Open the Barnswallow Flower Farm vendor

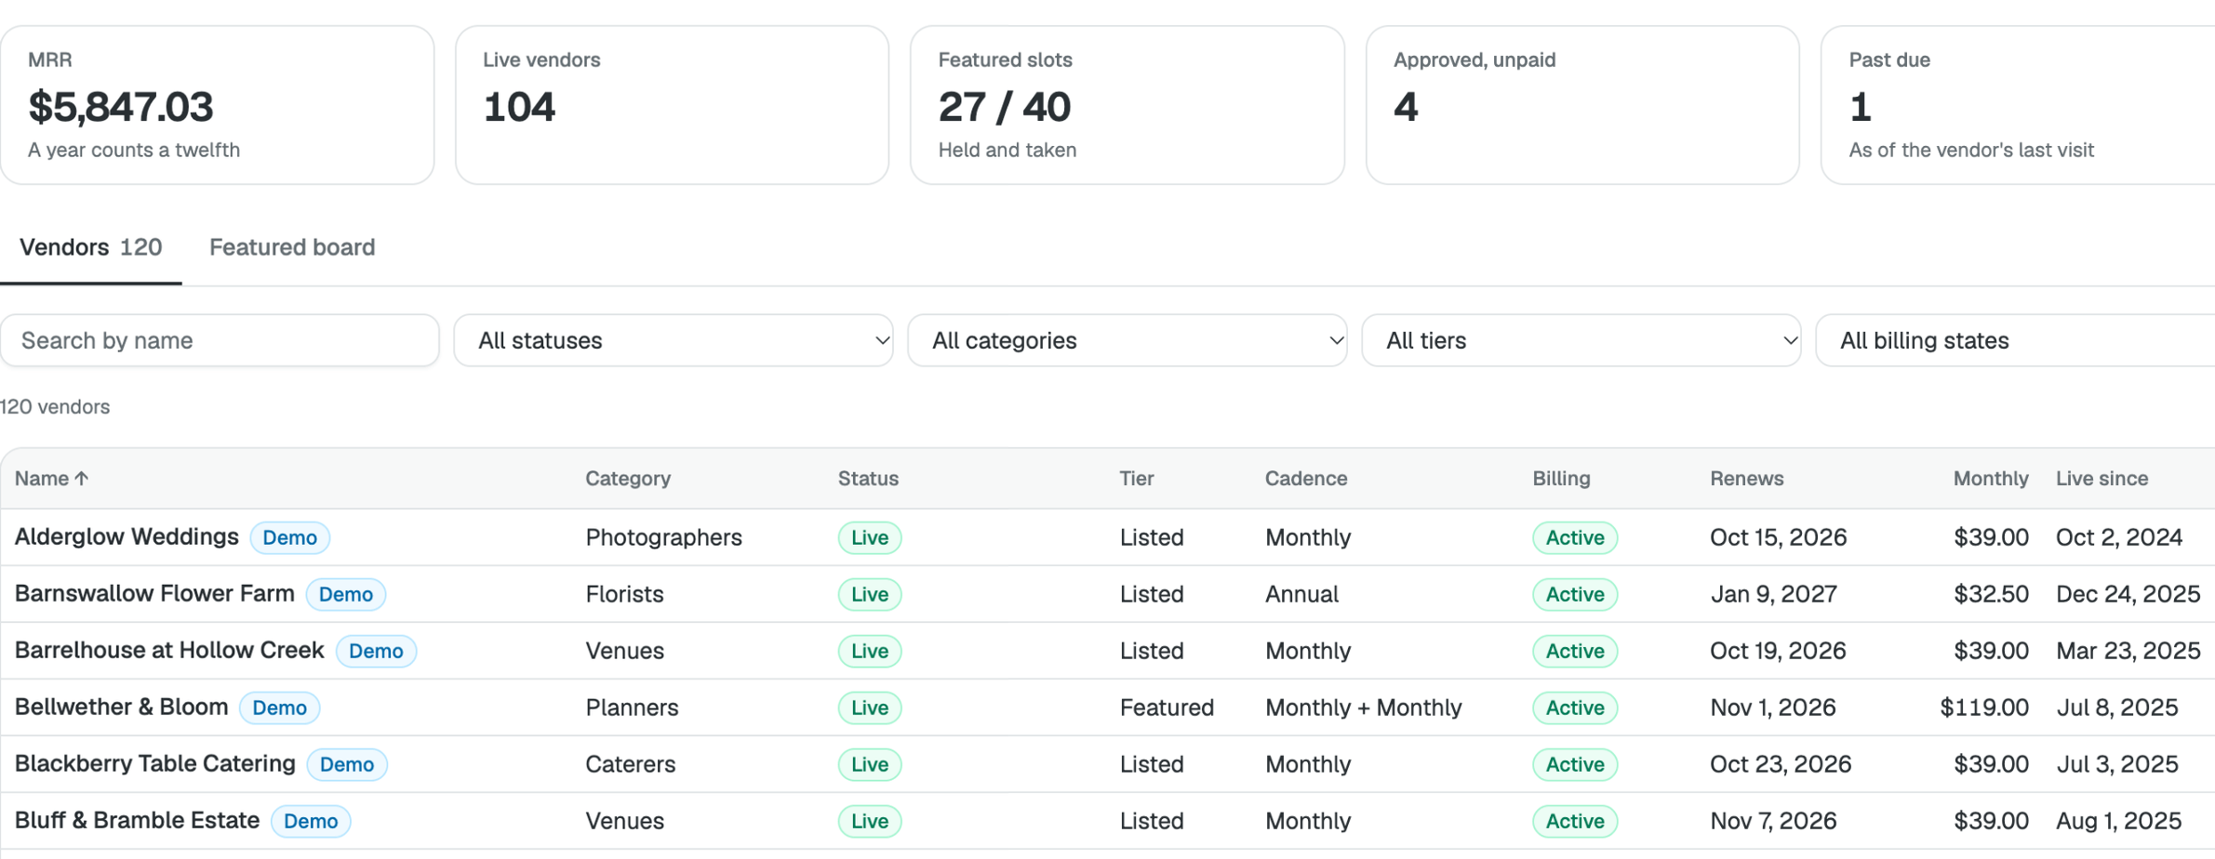pyautogui.click(x=154, y=594)
